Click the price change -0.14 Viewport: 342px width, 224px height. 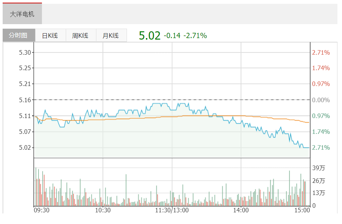point(172,35)
